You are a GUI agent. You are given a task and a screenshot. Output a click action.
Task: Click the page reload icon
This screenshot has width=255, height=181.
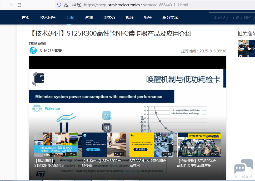tap(19, 4)
